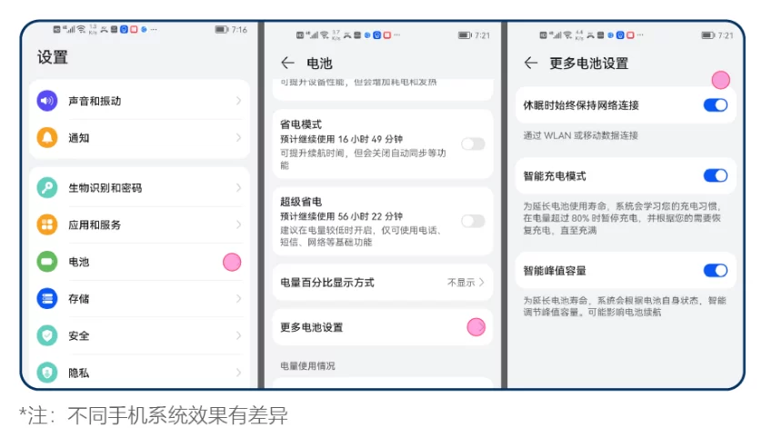Open 安全 settings entry
The width and height of the screenshot is (762, 428).
pyautogui.click(x=139, y=335)
